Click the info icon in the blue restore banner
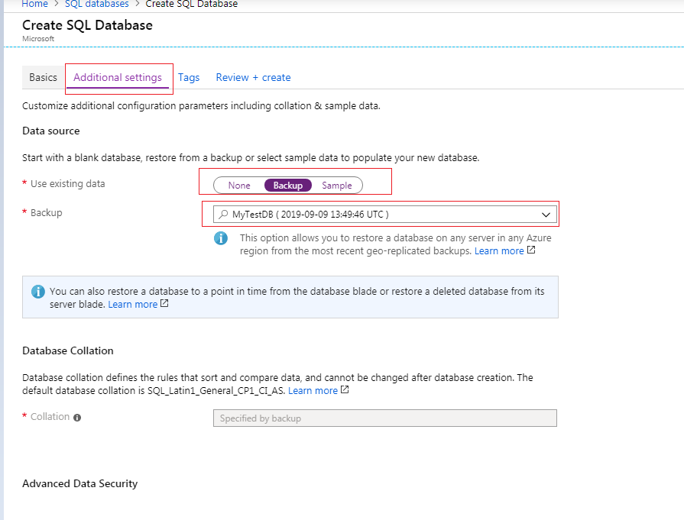684x520 pixels. [37, 292]
